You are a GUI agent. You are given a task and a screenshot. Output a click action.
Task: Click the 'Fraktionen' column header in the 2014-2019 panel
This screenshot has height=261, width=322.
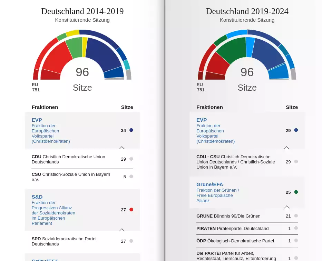pos(45,107)
